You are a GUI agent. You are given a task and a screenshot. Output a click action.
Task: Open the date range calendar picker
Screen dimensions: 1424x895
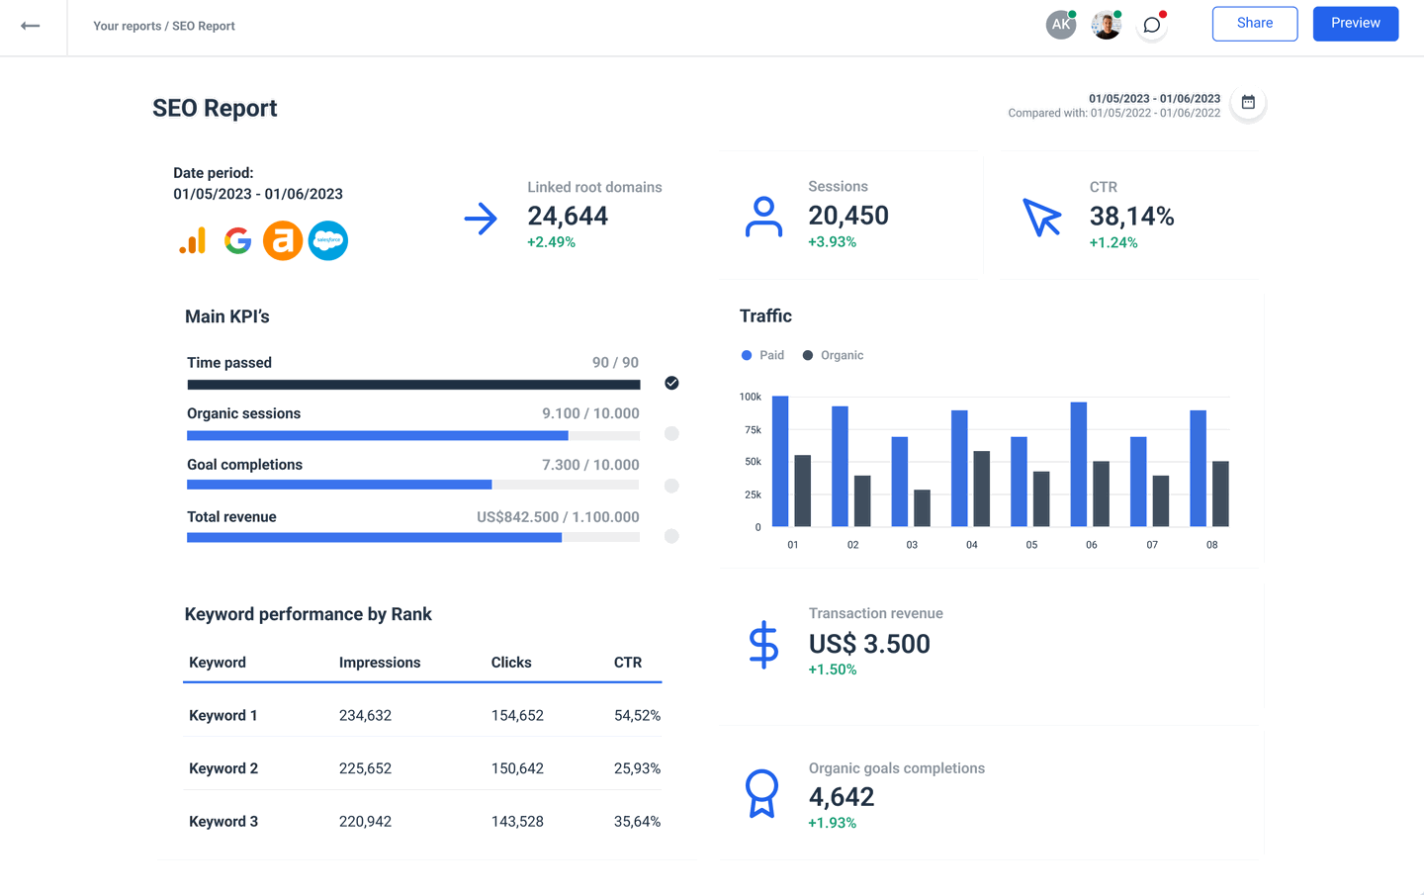coord(1248,102)
